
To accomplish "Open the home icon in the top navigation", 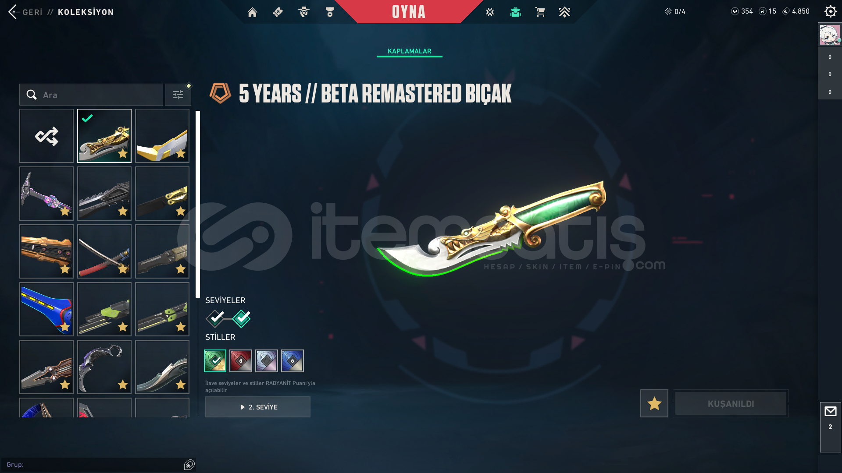I will point(252,12).
